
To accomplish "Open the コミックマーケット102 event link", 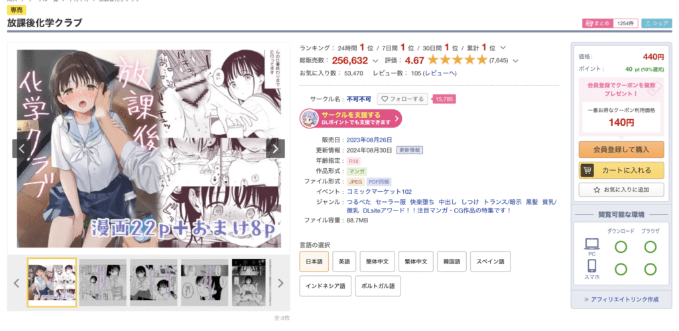I will pos(379,191).
